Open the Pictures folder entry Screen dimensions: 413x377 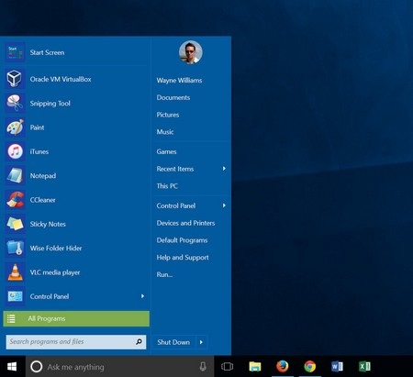pos(168,115)
